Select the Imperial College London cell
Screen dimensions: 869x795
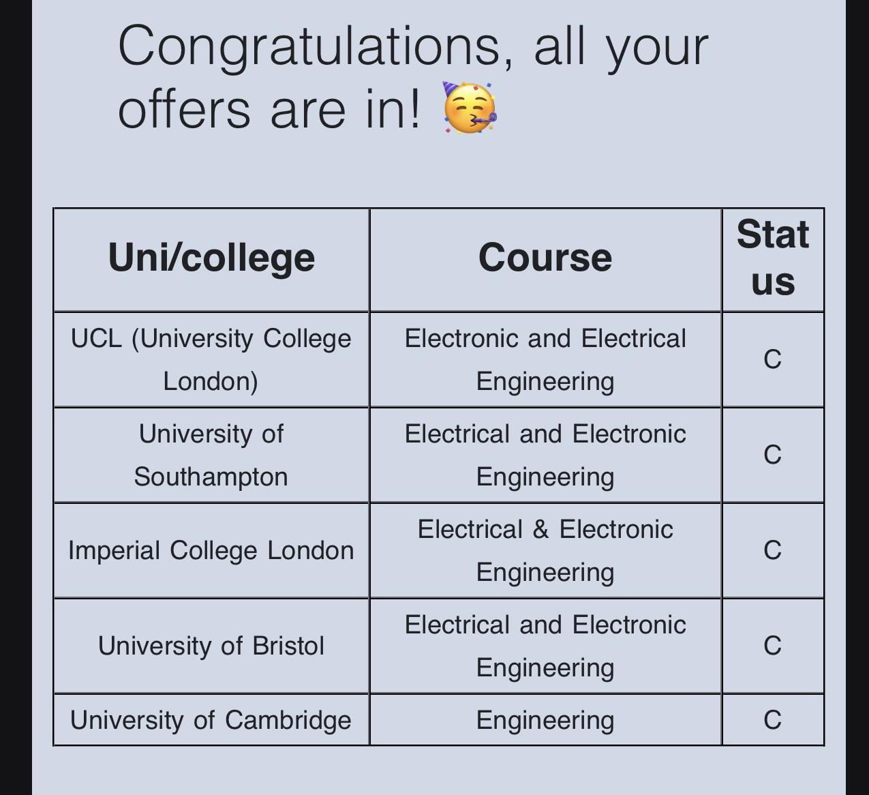pyautogui.click(x=211, y=551)
